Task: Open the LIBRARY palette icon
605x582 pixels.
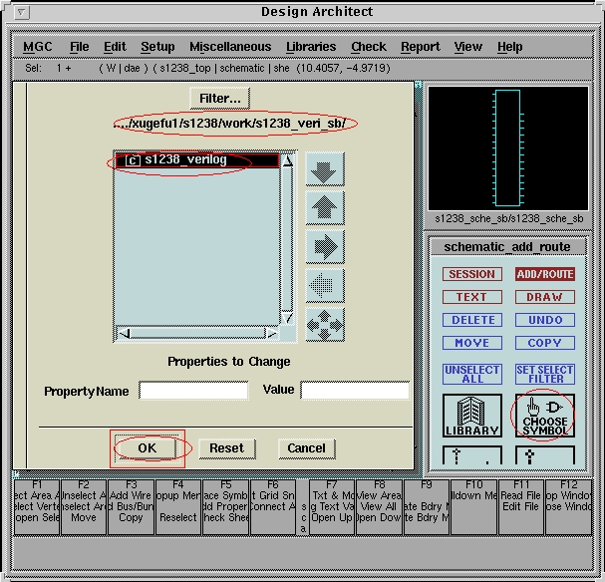Action: (x=471, y=416)
